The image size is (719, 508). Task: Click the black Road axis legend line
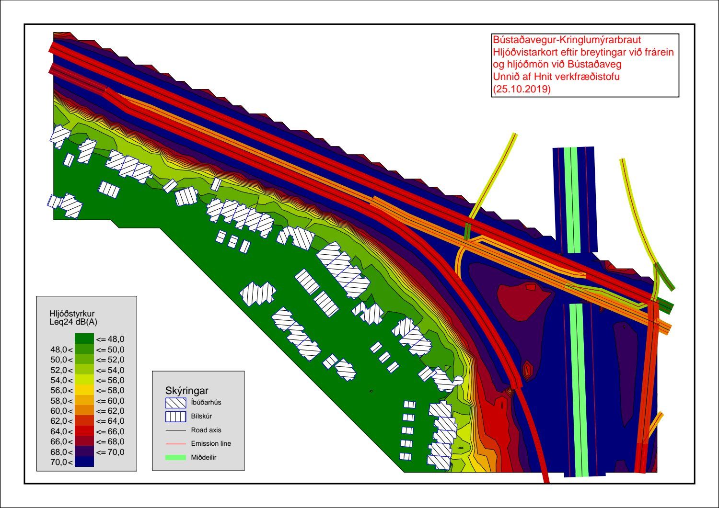(x=175, y=430)
